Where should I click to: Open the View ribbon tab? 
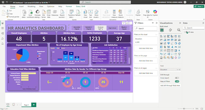tap(41, 6)
